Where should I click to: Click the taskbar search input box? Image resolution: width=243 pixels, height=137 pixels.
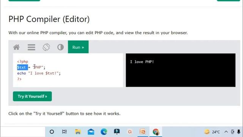23,132
